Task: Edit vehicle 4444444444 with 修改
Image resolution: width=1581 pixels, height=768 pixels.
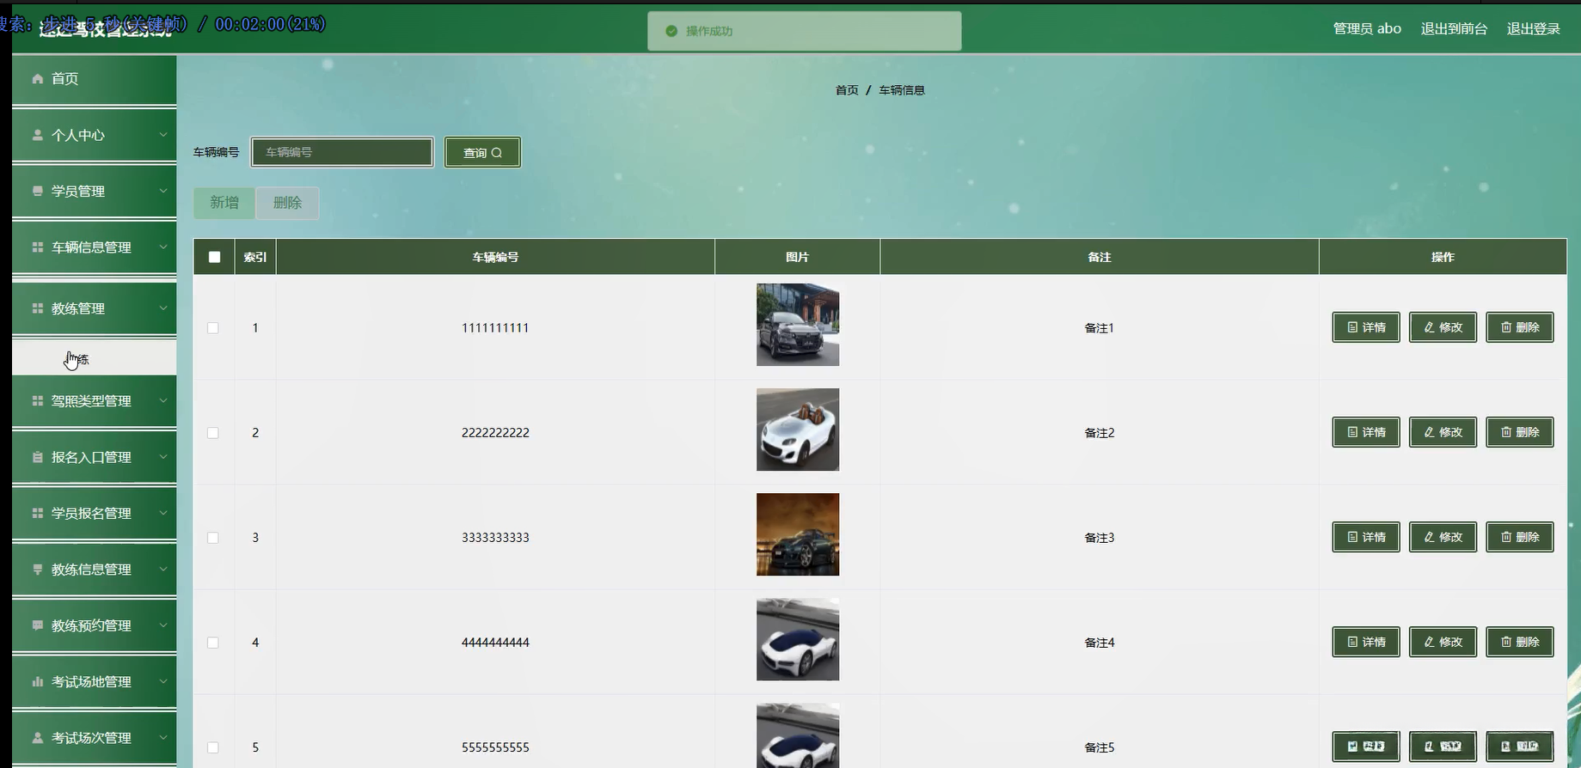Action: point(1443,642)
